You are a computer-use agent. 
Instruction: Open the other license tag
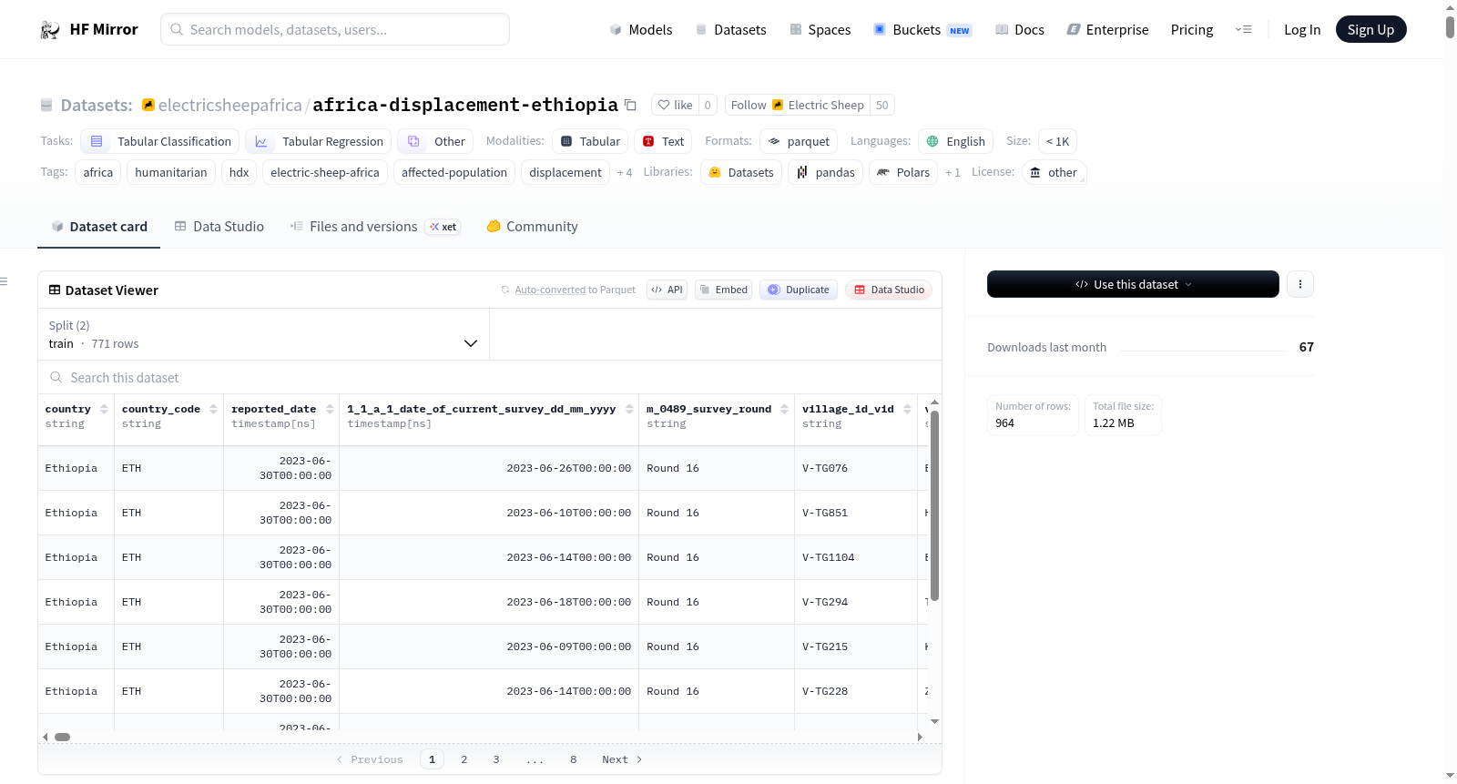pyautogui.click(x=1054, y=172)
